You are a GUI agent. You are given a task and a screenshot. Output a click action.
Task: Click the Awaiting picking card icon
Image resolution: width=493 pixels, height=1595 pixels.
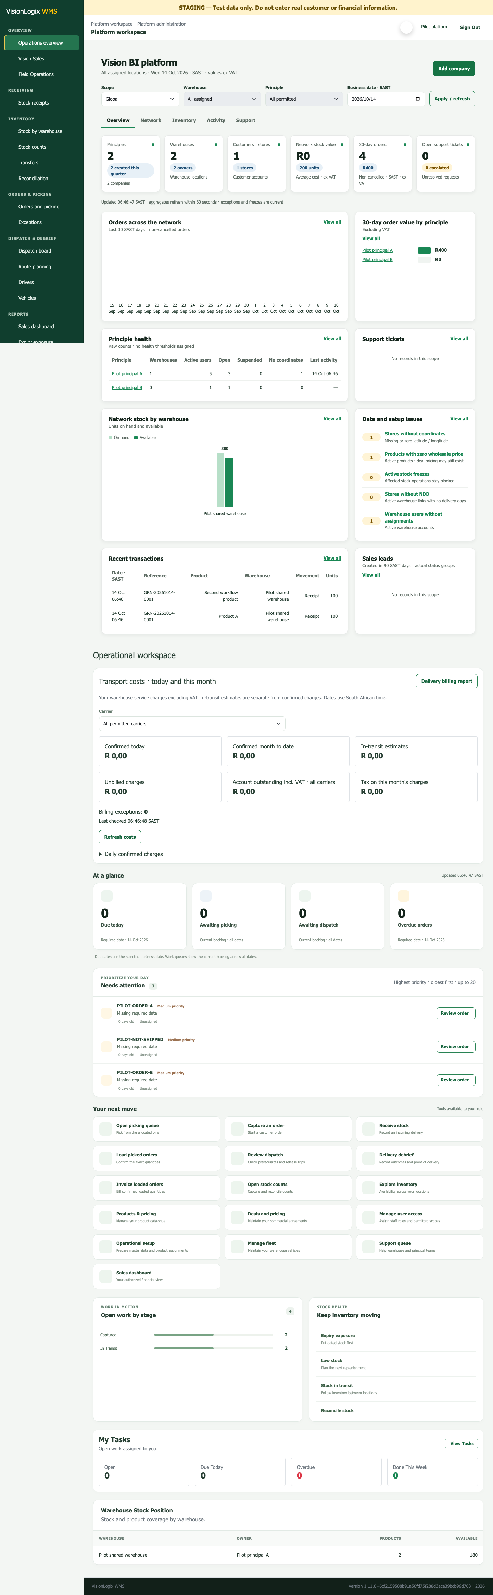point(205,896)
